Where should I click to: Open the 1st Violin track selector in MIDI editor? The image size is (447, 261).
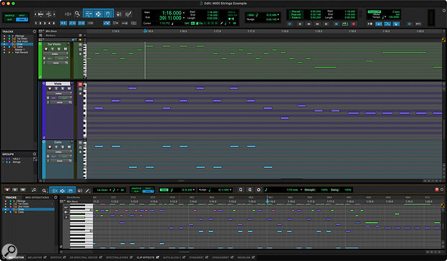pyautogui.click(x=104, y=190)
